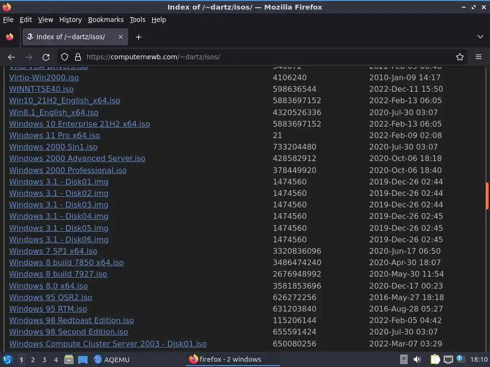Screen dimensions: 490x367
Task: Download Win10_21H2_English_x64.iso
Action: [x=65, y=101]
